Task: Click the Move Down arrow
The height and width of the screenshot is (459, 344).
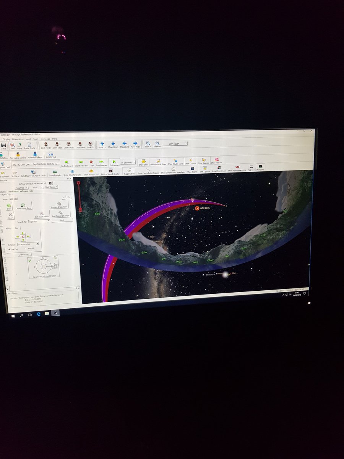Action: (113, 145)
